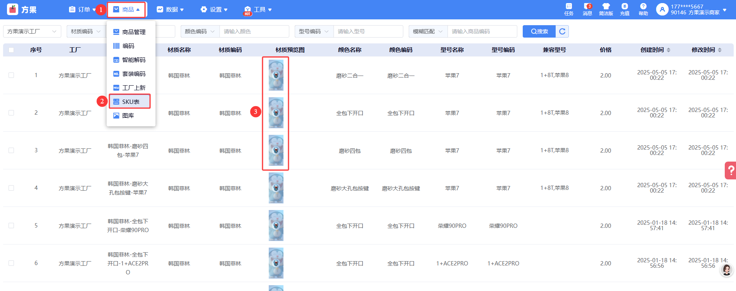Select 编码 from the menu
Image resolution: width=736 pixels, height=291 pixels.
(131, 46)
